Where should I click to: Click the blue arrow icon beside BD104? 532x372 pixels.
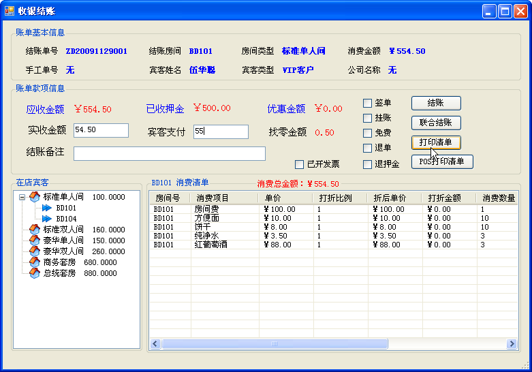coord(47,219)
